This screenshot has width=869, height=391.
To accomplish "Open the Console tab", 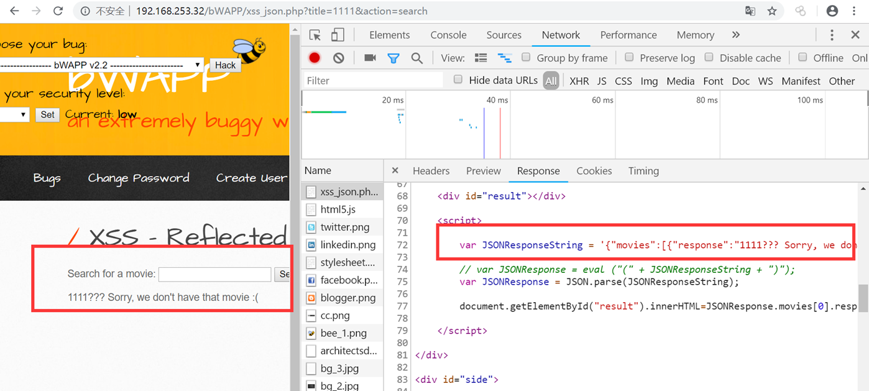I will point(448,35).
